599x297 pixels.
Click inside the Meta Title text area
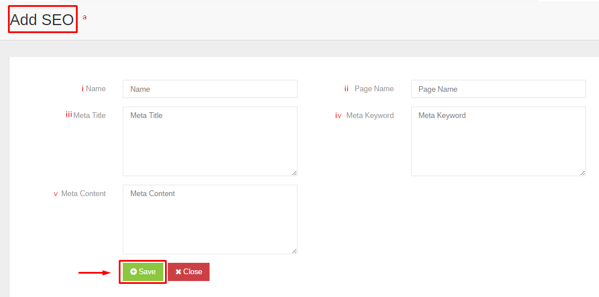pos(210,141)
